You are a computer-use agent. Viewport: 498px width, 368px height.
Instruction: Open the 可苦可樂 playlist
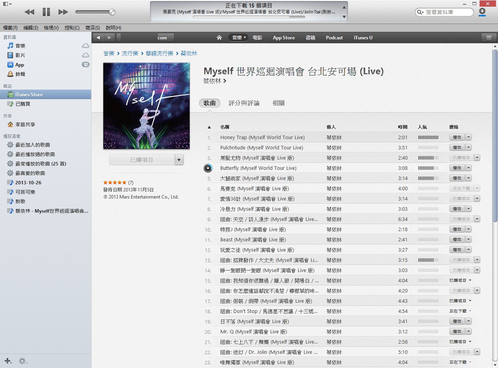point(25,192)
